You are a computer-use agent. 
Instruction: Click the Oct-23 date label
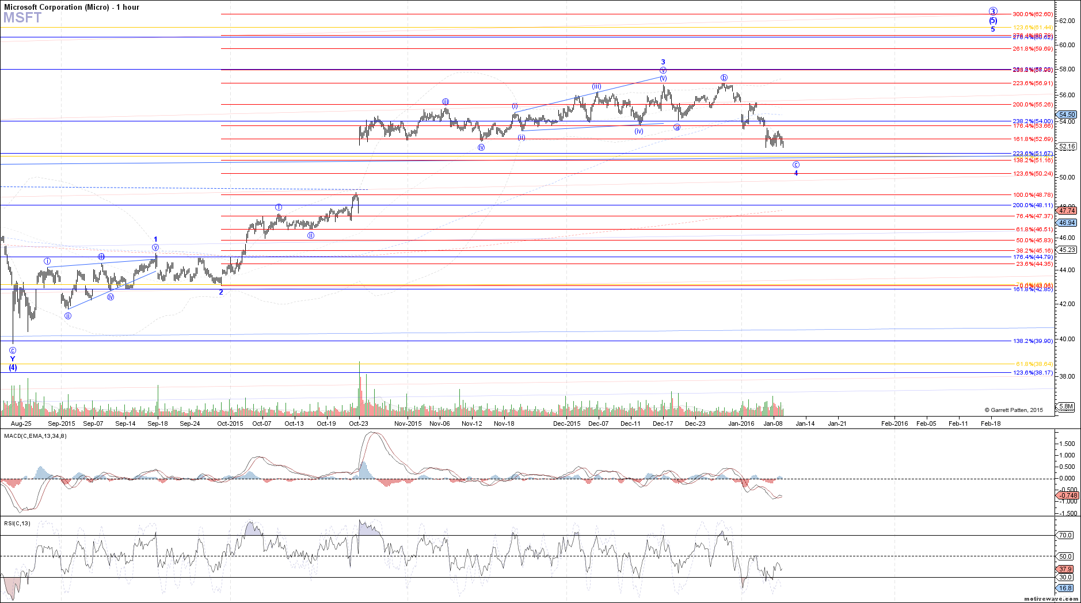pos(359,423)
